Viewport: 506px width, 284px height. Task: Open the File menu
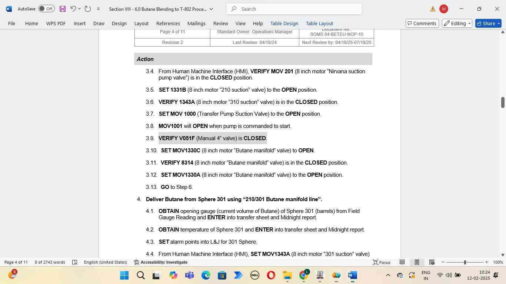pyautogui.click(x=12, y=23)
